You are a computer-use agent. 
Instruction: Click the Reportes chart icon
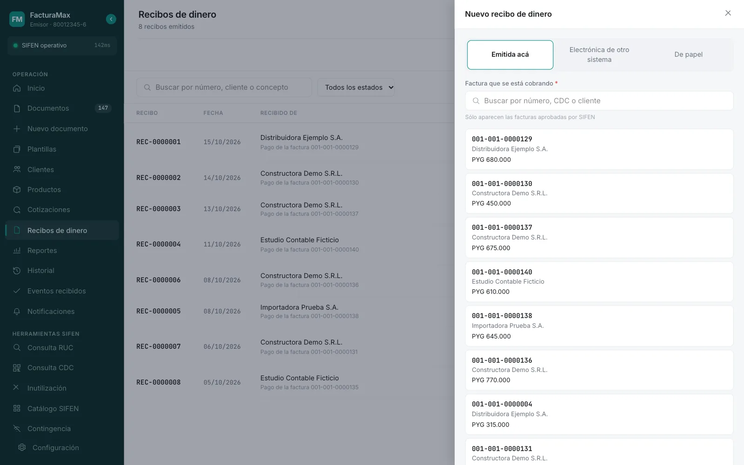17,251
